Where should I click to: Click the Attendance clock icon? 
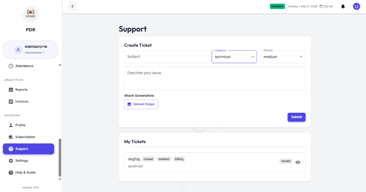(11, 66)
